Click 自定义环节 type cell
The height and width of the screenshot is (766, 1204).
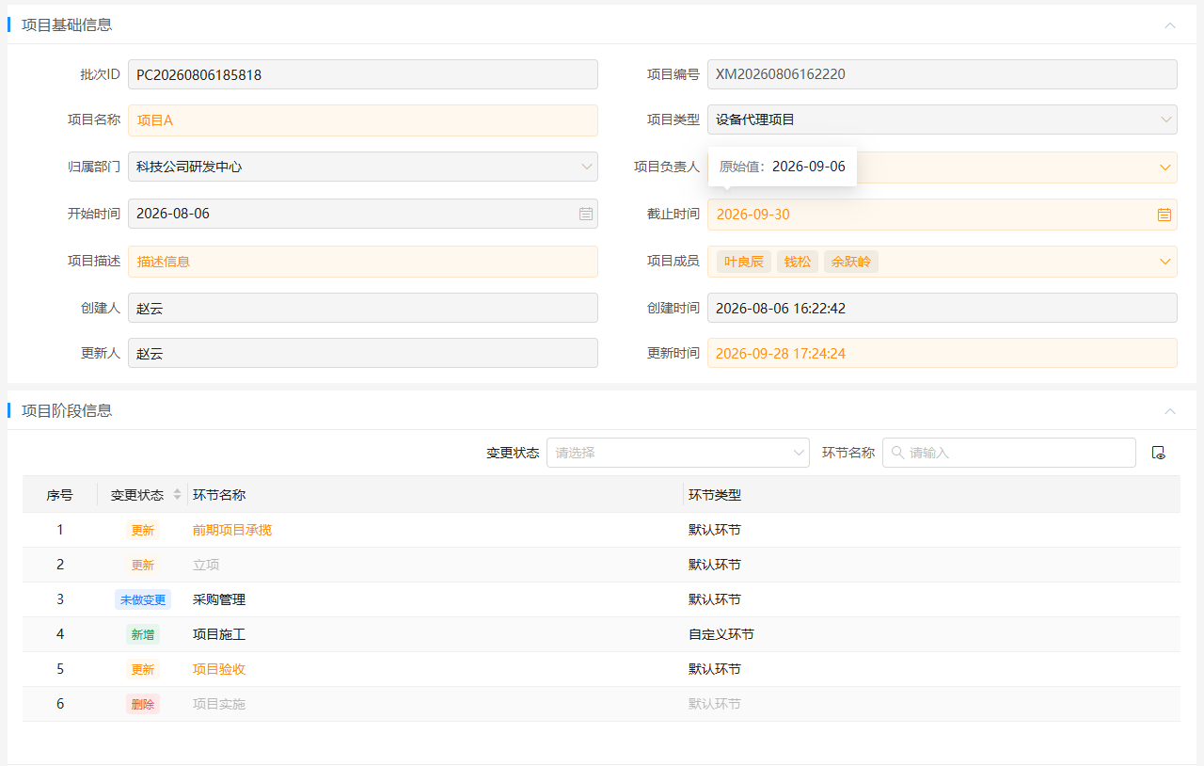pos(721,634)
